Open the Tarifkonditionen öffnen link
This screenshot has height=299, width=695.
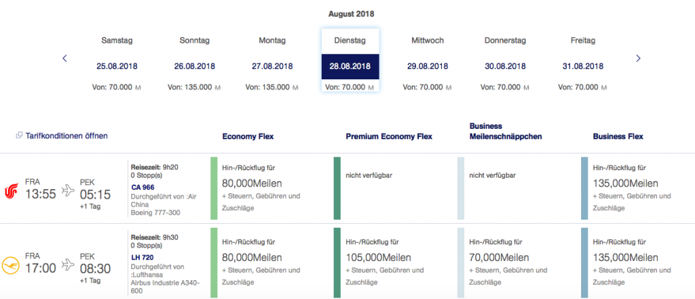(x=66, y=136)
